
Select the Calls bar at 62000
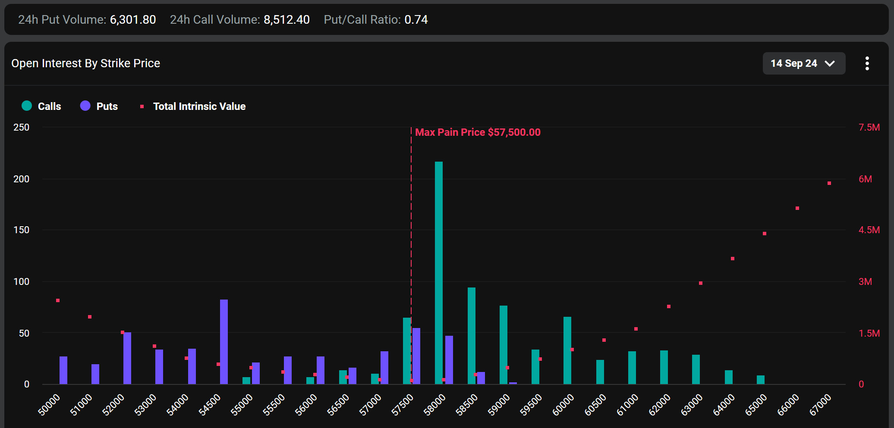click(x=664, y=367)
